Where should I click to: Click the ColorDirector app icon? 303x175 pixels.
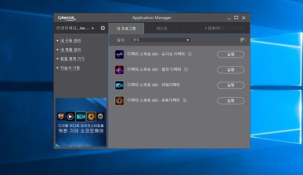point(120,70)
